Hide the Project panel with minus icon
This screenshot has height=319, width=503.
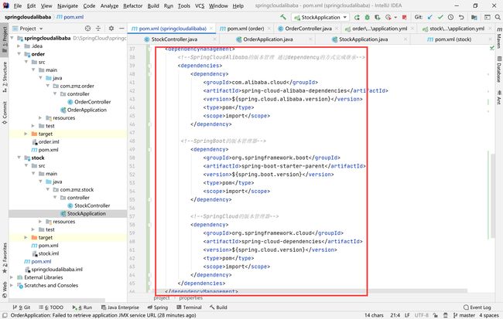[121, 29]
